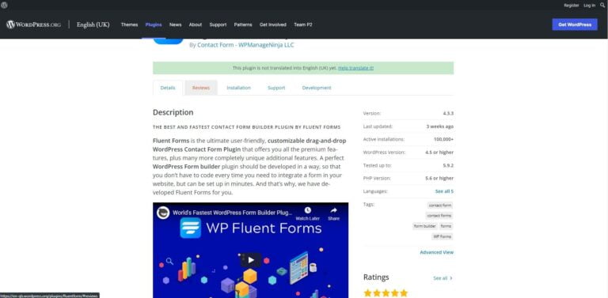The image size is (608, 298).
Task: Open the Advanced View link
Action: click(x=437, y=252)
